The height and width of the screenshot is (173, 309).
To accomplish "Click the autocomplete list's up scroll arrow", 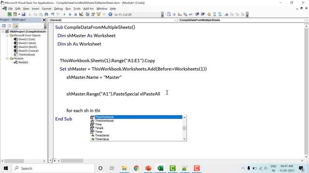I will coord(184,117).
